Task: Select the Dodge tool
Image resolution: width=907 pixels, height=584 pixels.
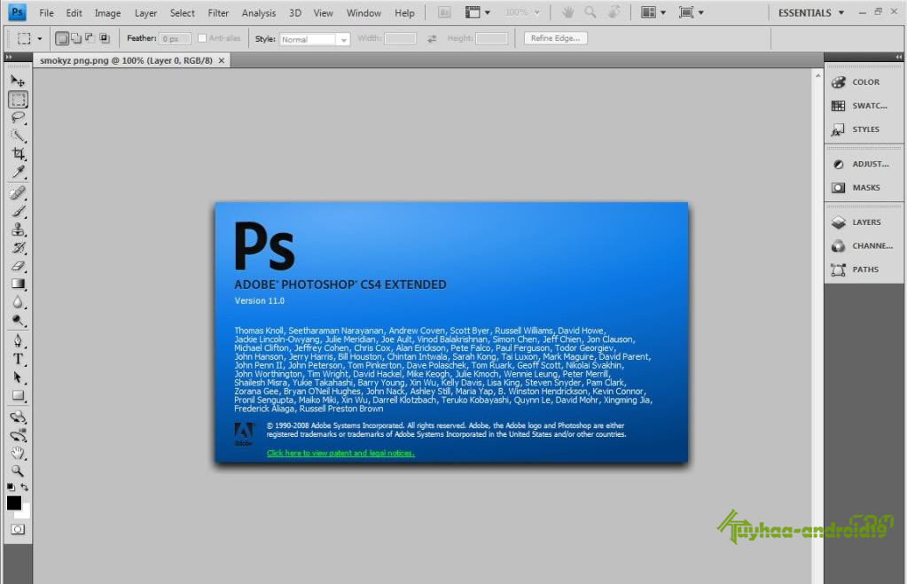Action: pyautogui.click(x=18, y=320)
